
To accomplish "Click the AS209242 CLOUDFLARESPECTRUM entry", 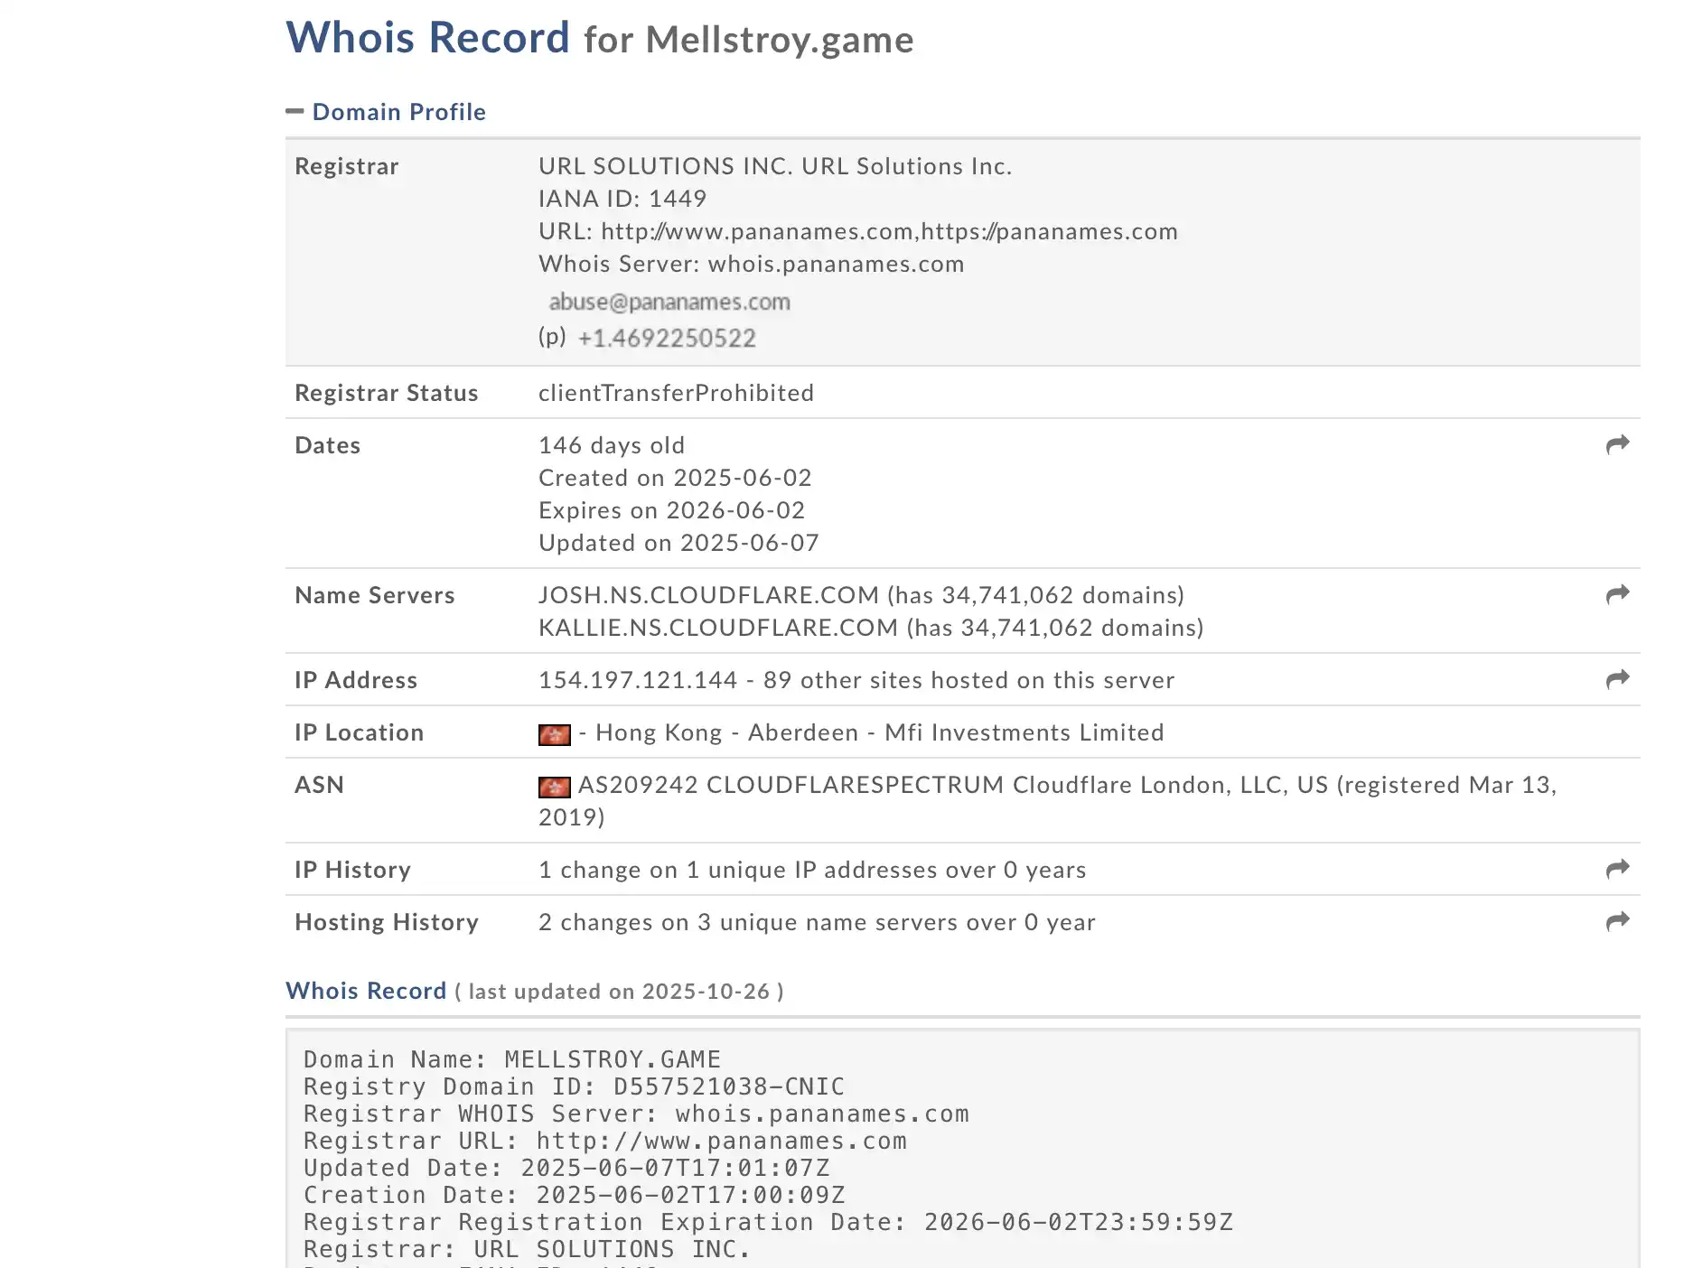I will (791, 785).
